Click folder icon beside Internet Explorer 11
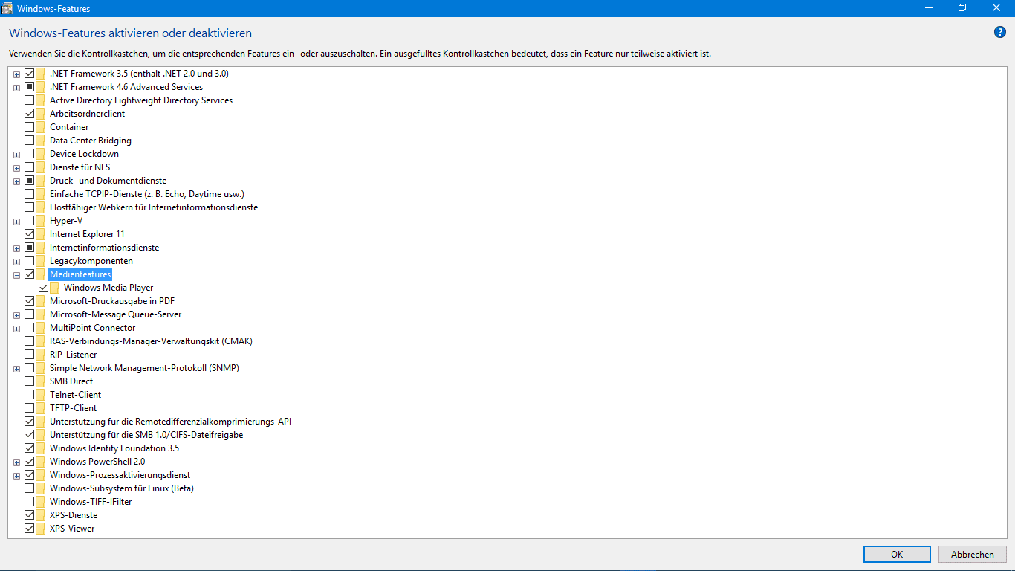This screenshot has width=1015, height=571. (x=41, y=234)
